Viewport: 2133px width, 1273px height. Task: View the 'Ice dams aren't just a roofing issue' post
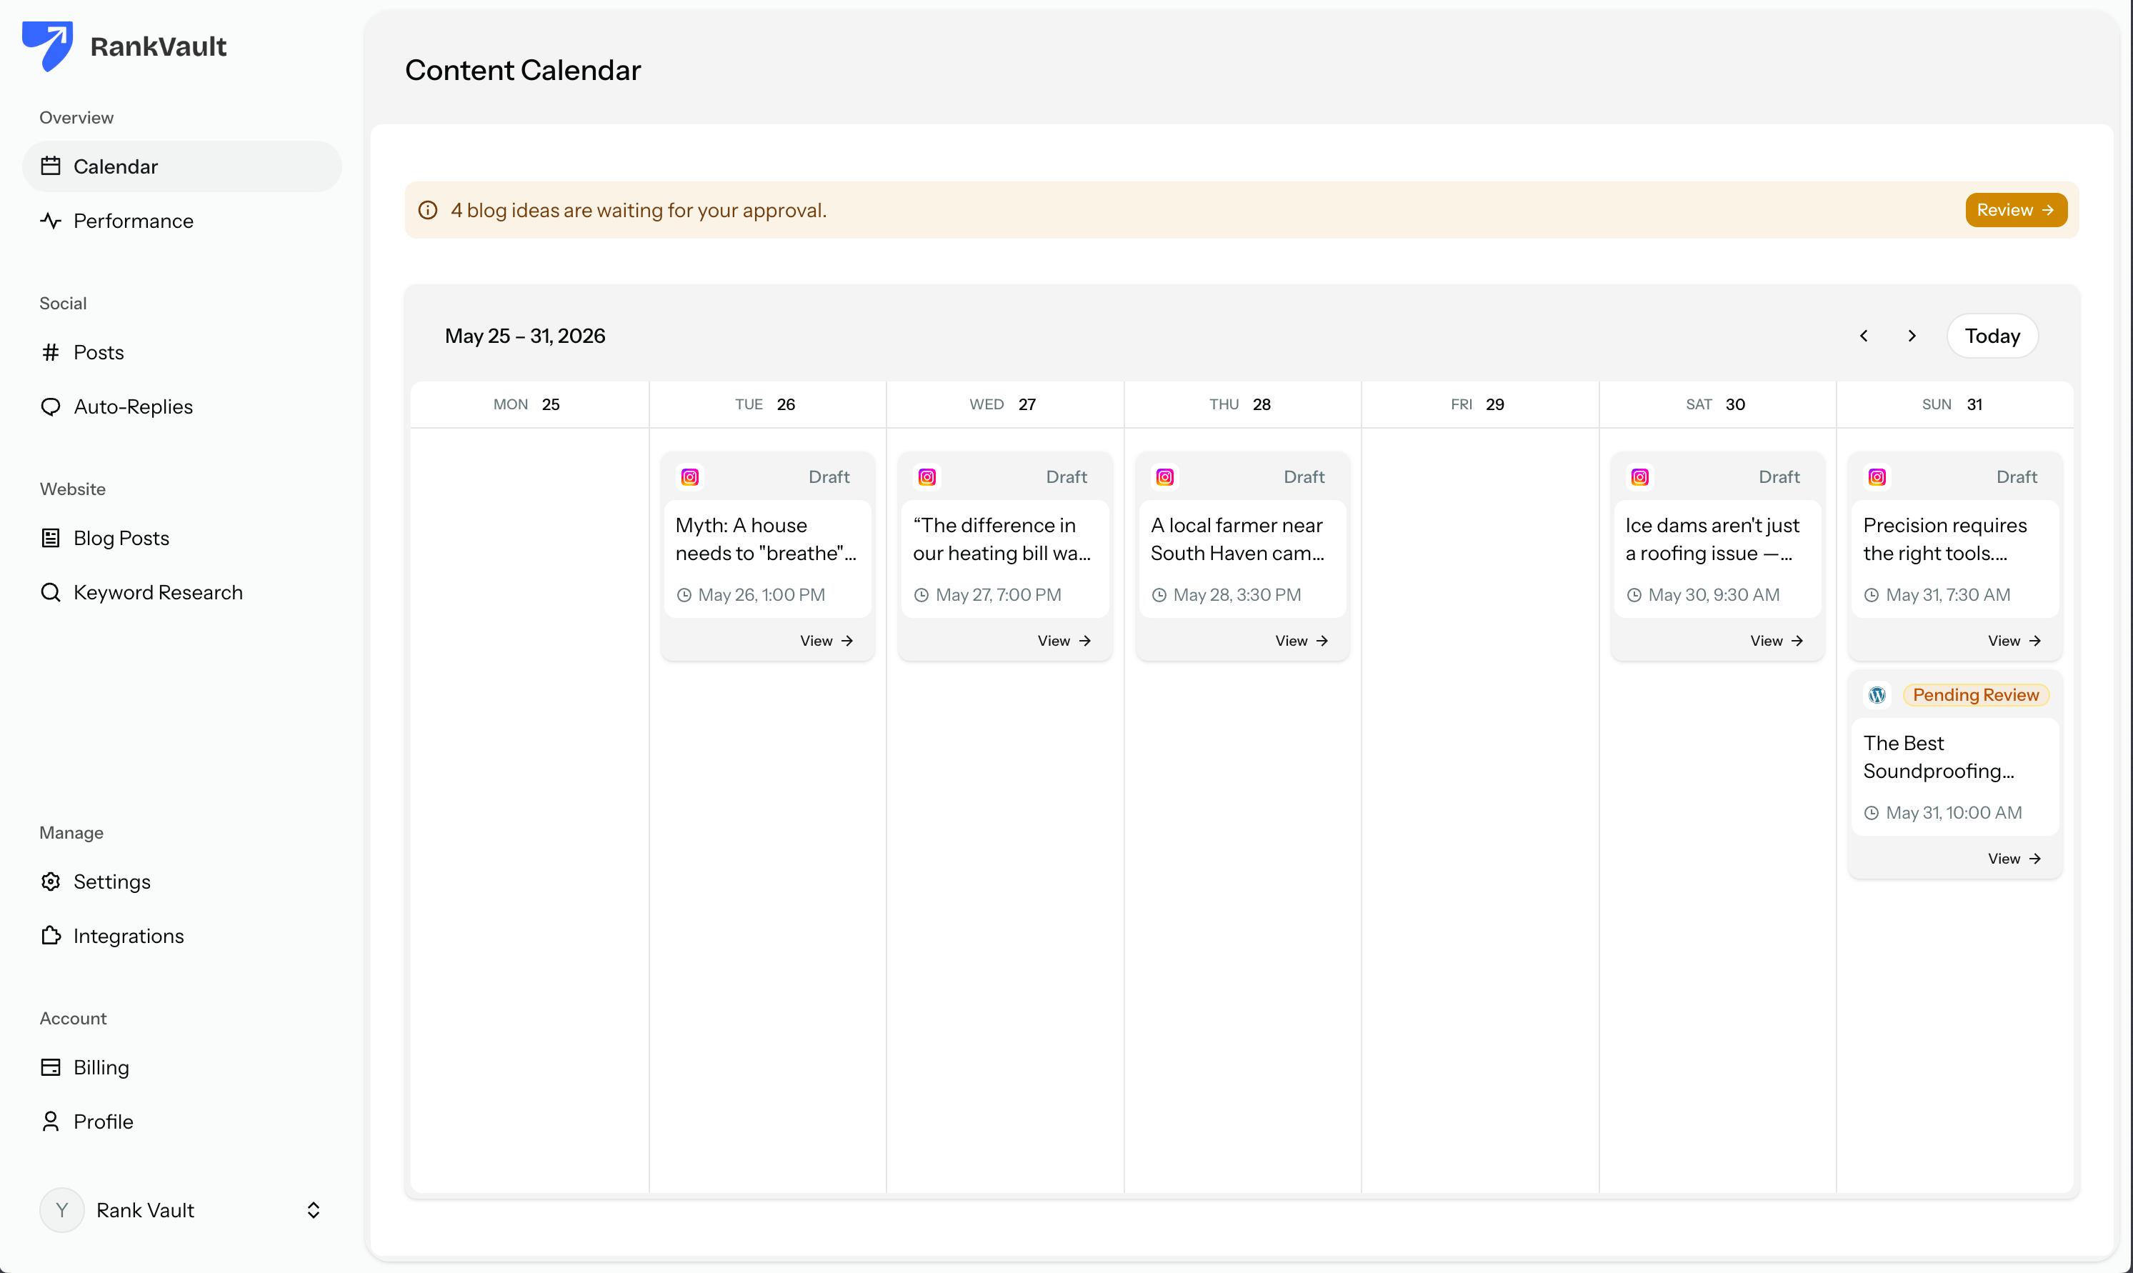pyautogui.click(x=1777, y=641)
